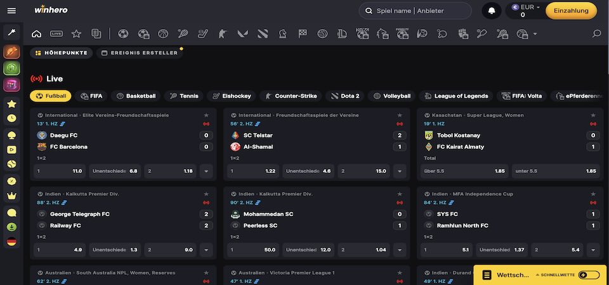Select tennis racket icon in sports bar
The height and width of the screenshot is (285, 609).
(183, 34)
